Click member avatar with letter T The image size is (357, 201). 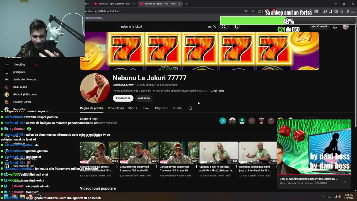click(271, 121)
